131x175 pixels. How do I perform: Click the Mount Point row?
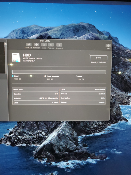[36, 89]
